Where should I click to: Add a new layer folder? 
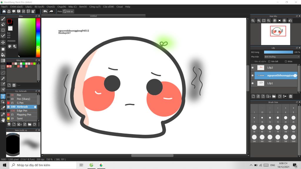(x=274, y=96)
